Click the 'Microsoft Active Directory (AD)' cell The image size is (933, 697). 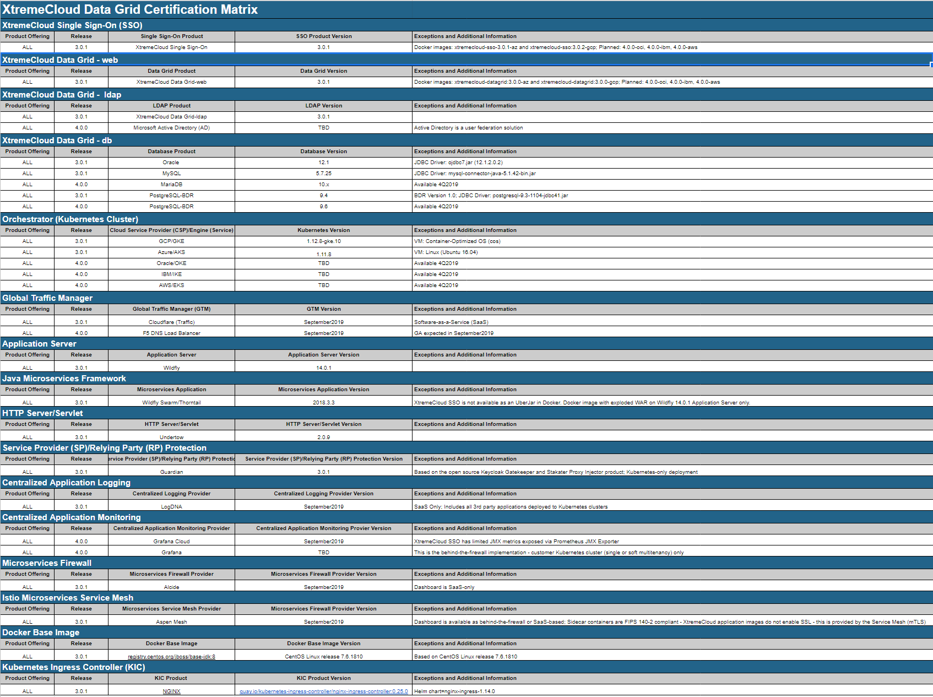[171, 128]
